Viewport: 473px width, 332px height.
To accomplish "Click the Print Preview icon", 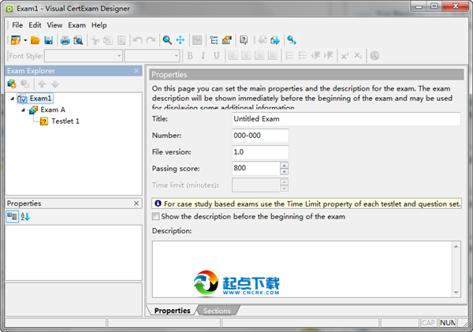I will 78,40.
